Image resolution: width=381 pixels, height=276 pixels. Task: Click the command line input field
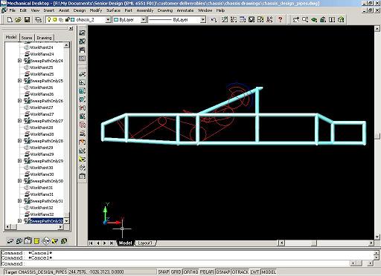[173, 263]
